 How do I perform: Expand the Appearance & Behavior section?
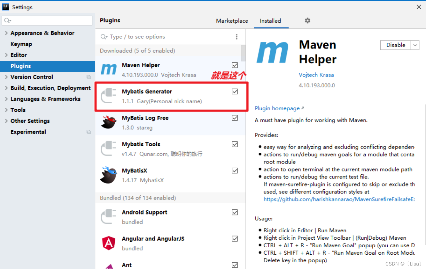[x=6, y=33]
